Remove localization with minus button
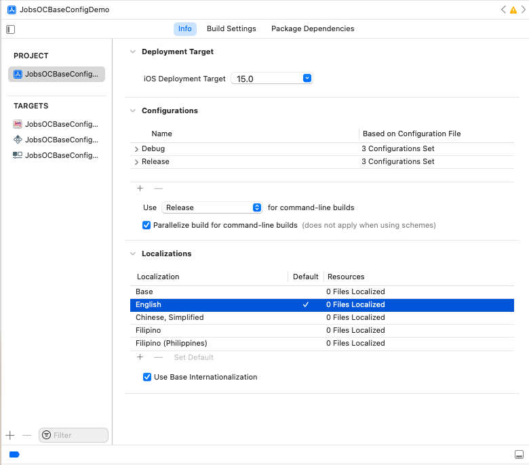The width and height of the screenshot is (529, 465). point(158,357)
